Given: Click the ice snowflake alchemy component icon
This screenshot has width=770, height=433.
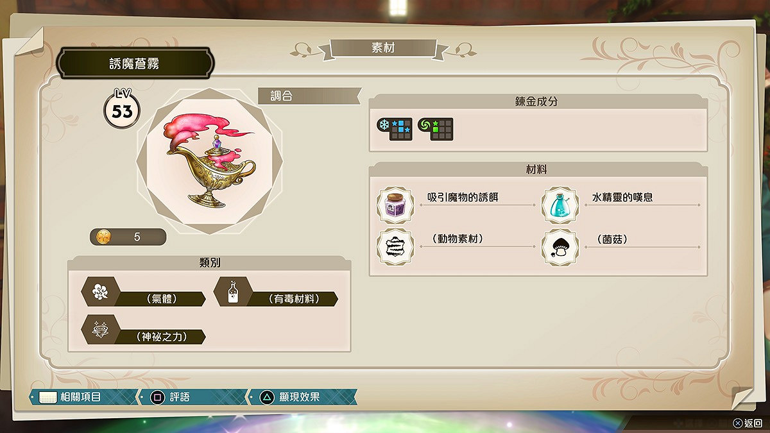Looking at the screenshot, I should pos(394,129).
